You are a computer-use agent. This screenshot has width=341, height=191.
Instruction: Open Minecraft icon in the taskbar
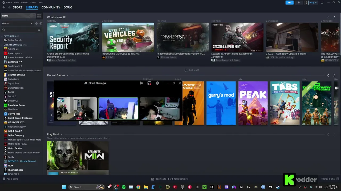click(x=204, y=187)
